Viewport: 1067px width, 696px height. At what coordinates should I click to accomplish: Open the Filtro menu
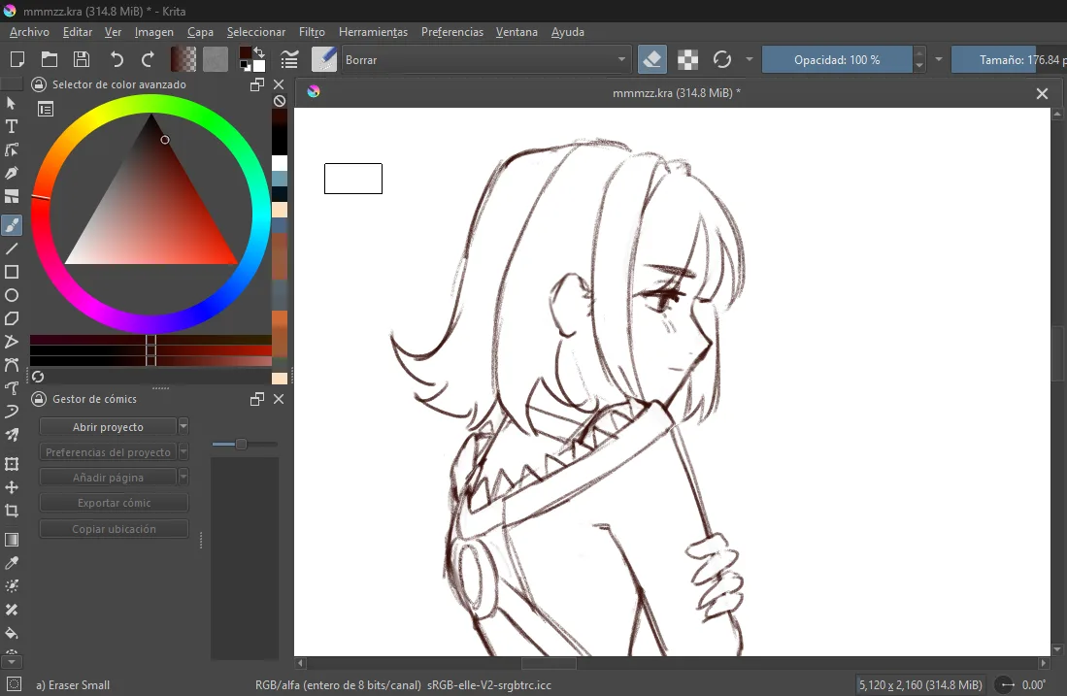tap(312, 32)
